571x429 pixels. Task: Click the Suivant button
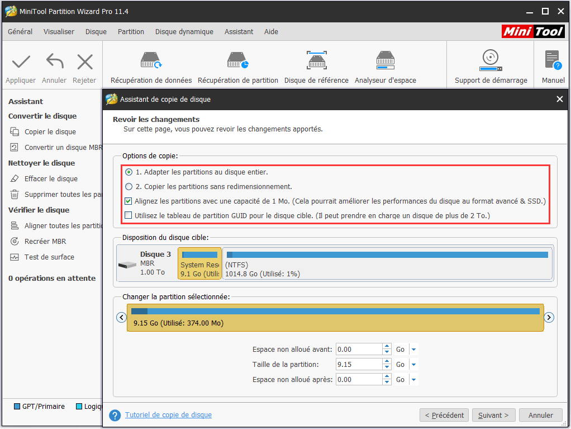(x=493, y=415)
